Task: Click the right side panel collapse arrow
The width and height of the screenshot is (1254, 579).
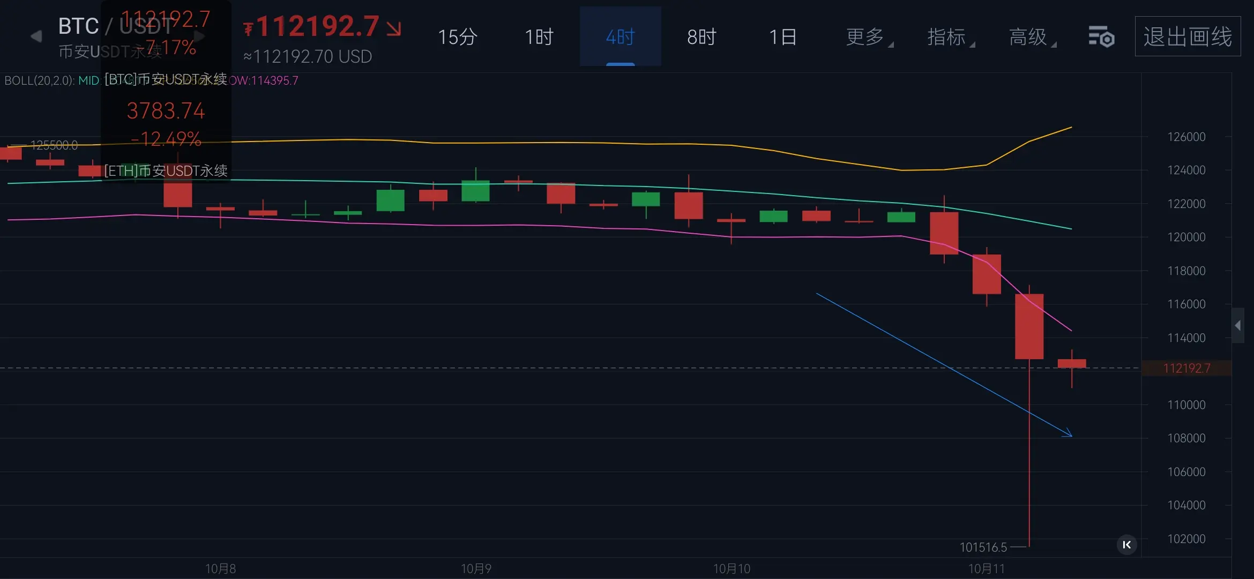Action: click(1237, 325)
